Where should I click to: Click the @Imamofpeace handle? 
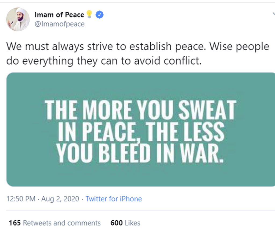pos(59,24)
